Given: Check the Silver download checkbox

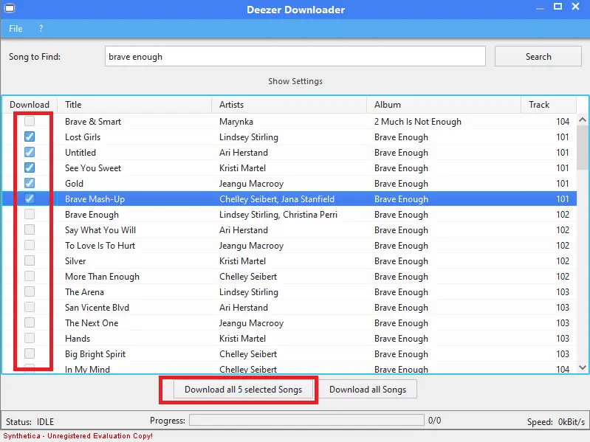Looking at the screenshot, I should (x=30, y=260).
